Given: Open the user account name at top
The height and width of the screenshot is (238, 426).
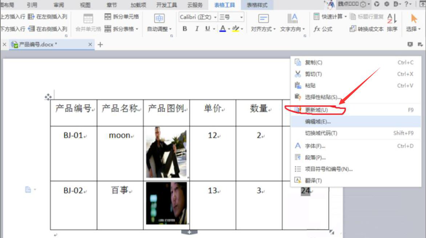Looking at the screenshot, I should pos(348,4).
